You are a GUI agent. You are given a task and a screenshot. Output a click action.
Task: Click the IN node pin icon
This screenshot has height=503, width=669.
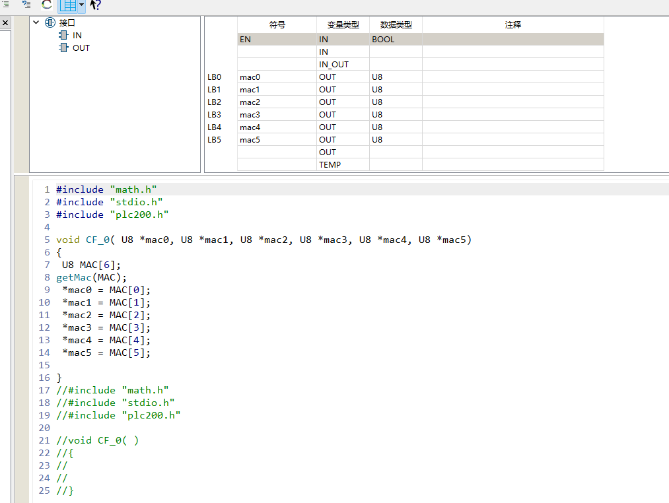coord(63,35)
